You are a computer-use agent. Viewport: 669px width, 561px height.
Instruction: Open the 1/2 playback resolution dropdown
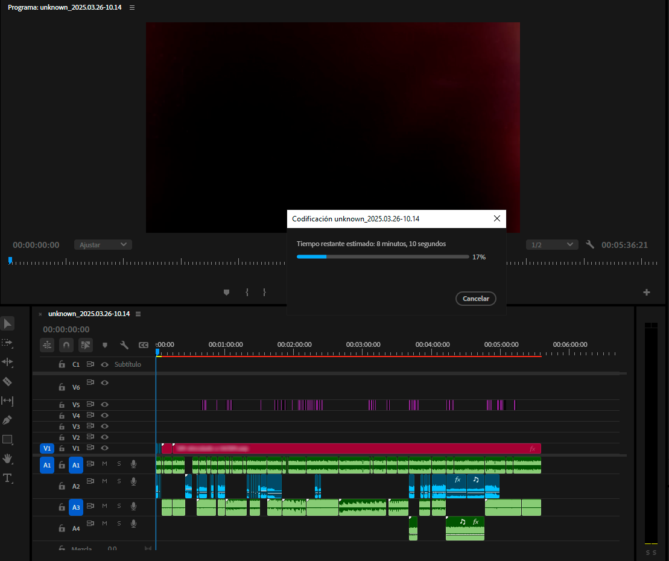click(552, 245)
